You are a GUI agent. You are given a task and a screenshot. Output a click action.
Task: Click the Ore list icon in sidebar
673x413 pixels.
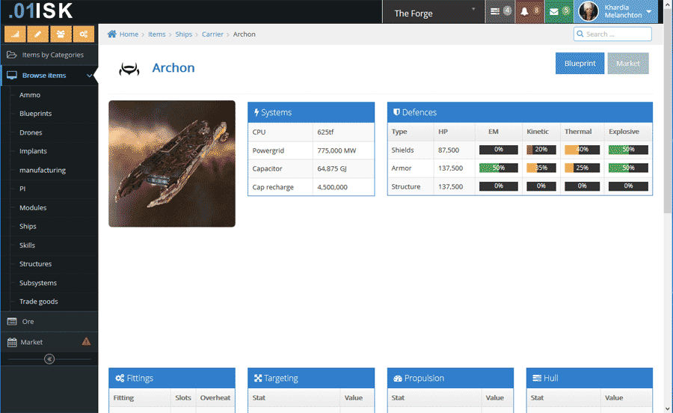pos(12,322)
